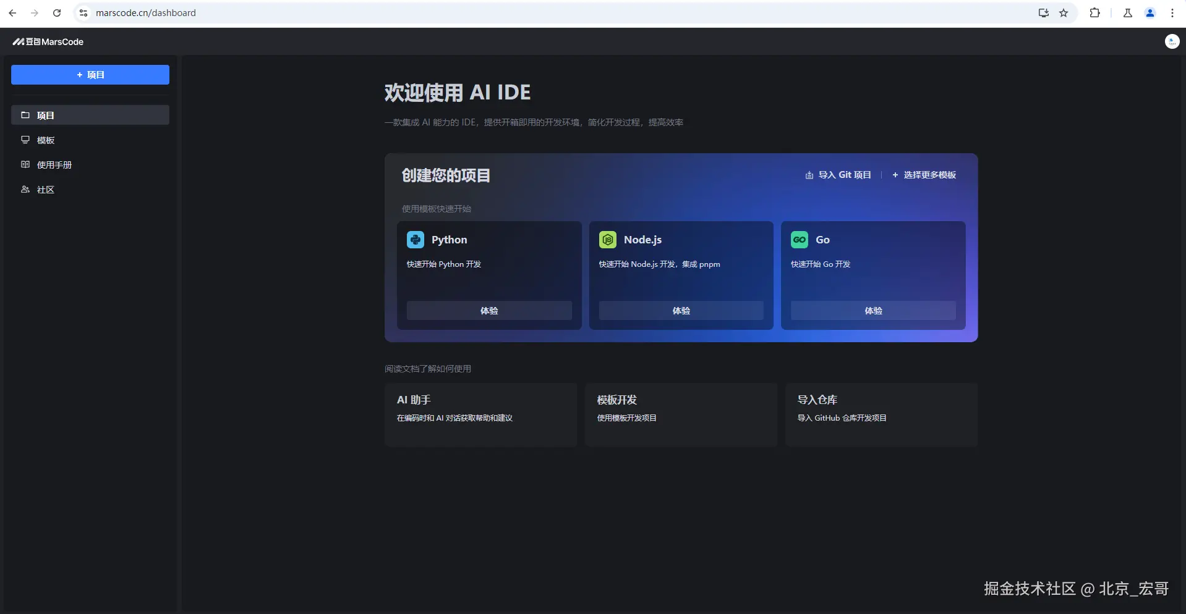Click the community icon beside 社区

[25, 189]
